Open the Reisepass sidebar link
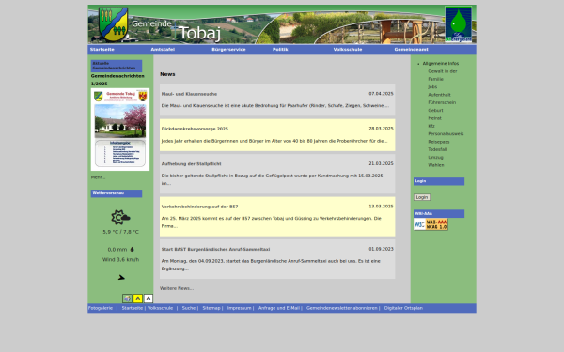The height and width of the screenshot is (352, 564). click(x=438, y=142)
